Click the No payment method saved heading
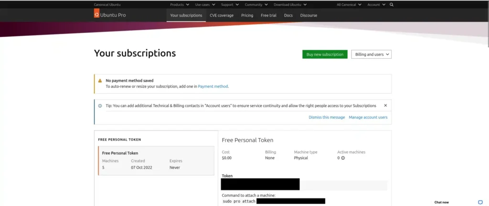Screen dimensions: 489x206 (x=129, y=80)
